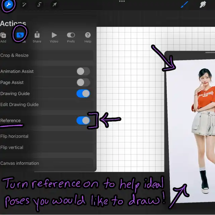Open the Share tab
Screen dimensions: 215x215
click(x=37, y=37)
